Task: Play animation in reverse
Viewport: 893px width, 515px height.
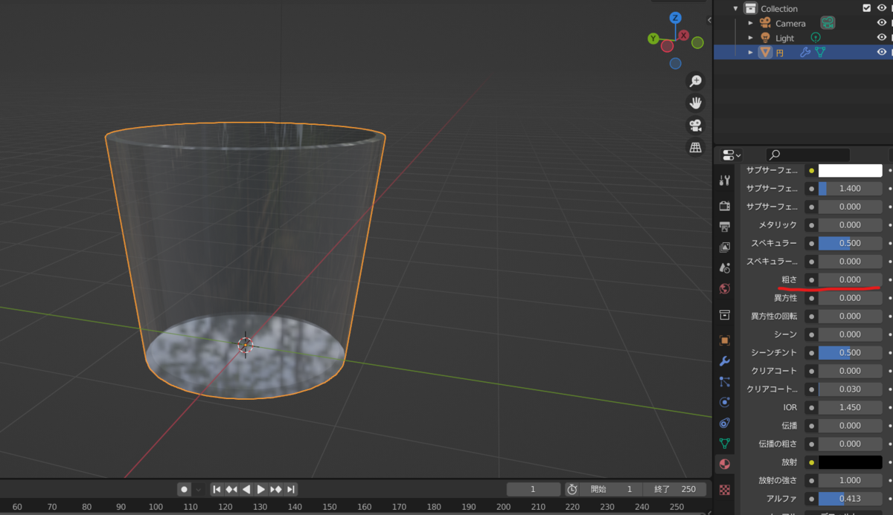Action: (246, 489)
